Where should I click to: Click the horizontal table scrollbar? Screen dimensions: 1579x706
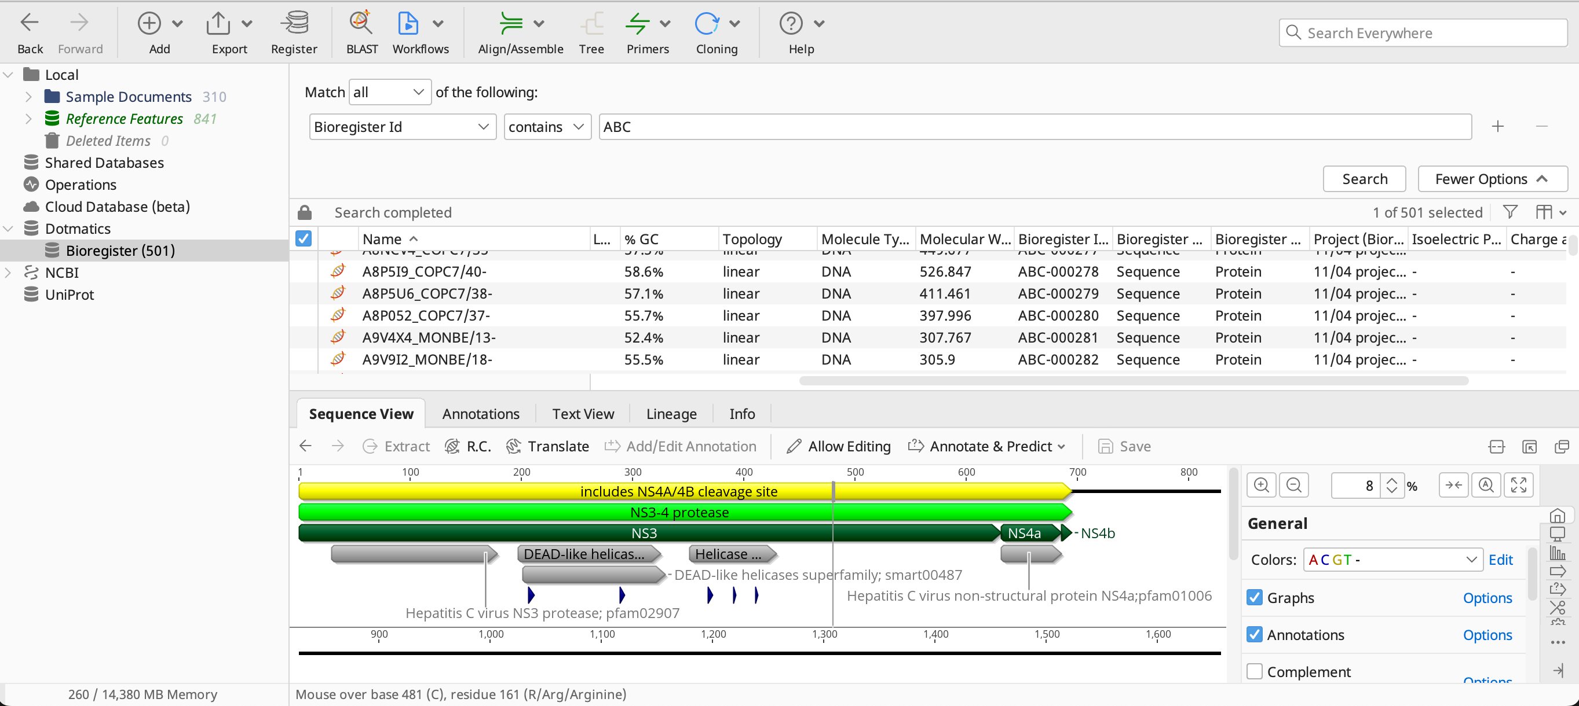click(1133, 381)
